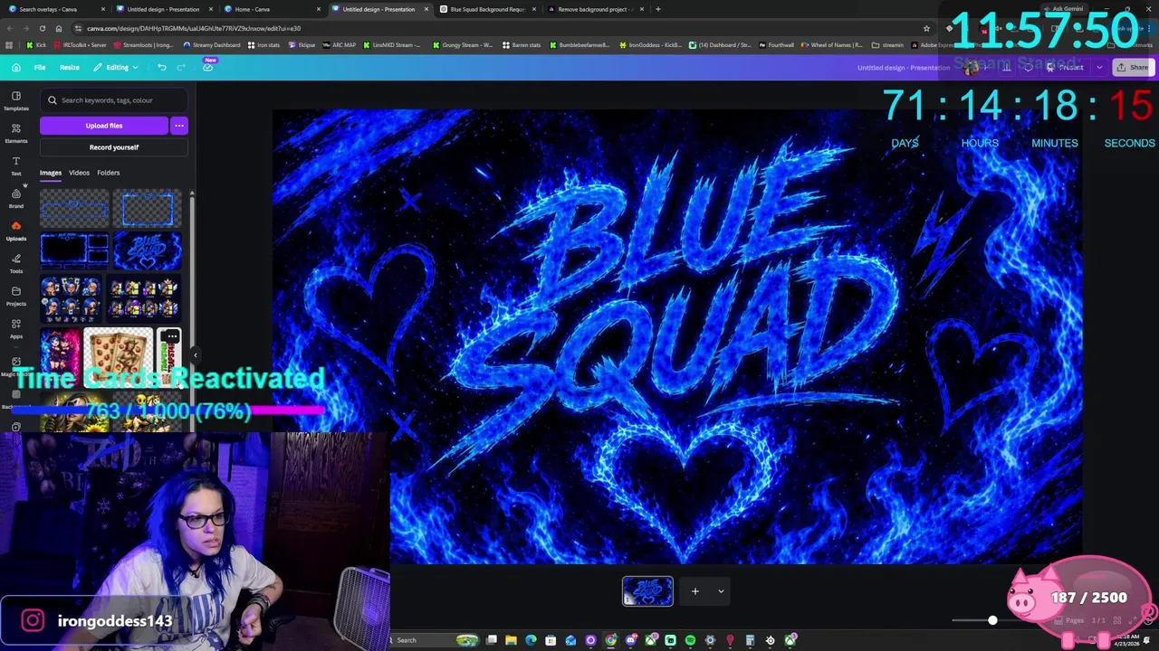
Task: Open a new browser tab
Action: tap(657, 9)
